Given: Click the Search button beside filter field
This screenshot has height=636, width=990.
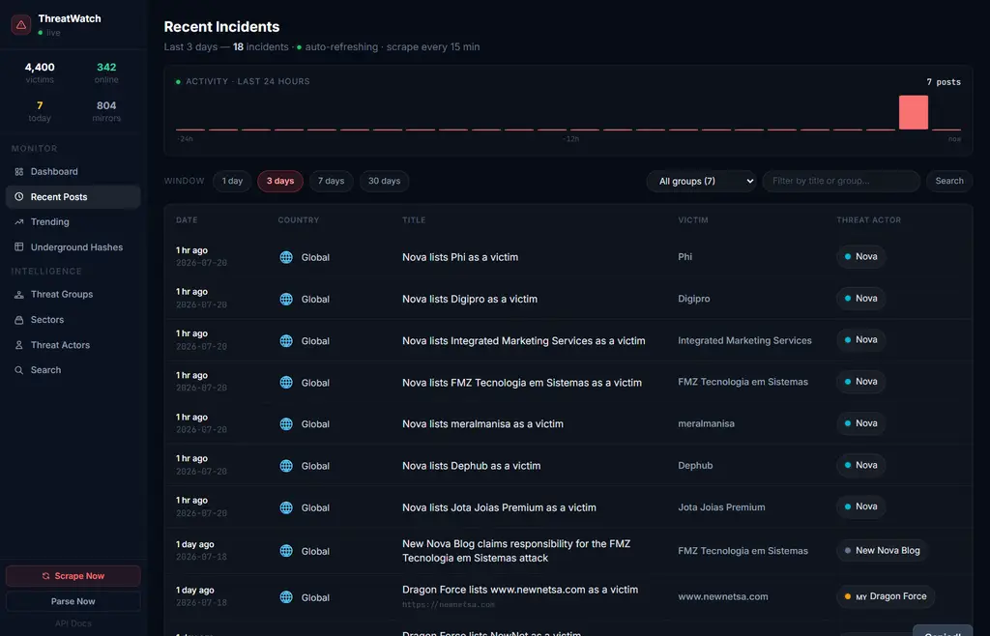Looking at the screenshot, I should pyautogui.click(x=949, y=181).
